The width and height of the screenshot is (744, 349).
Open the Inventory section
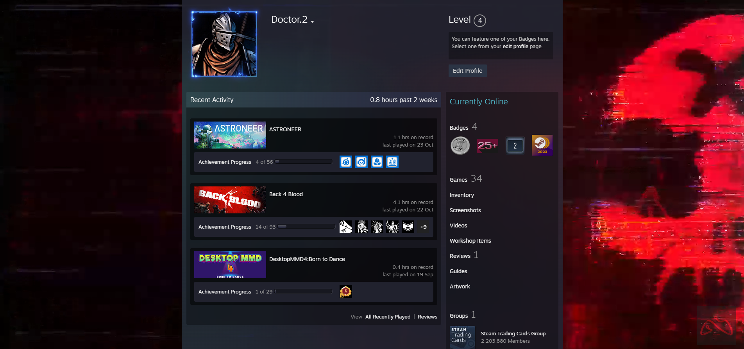461,195
